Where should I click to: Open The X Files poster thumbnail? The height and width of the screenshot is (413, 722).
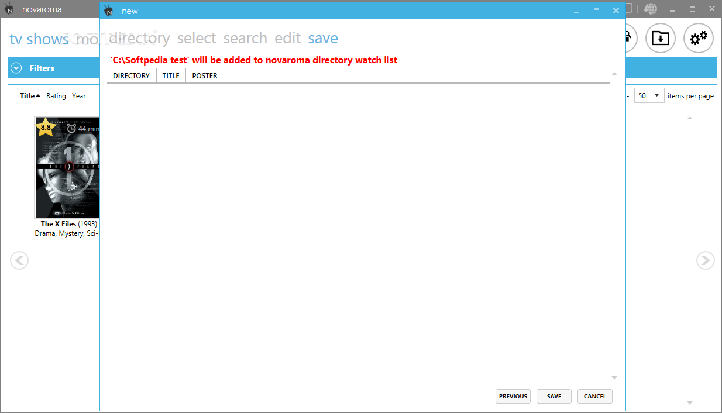point(67,167)
